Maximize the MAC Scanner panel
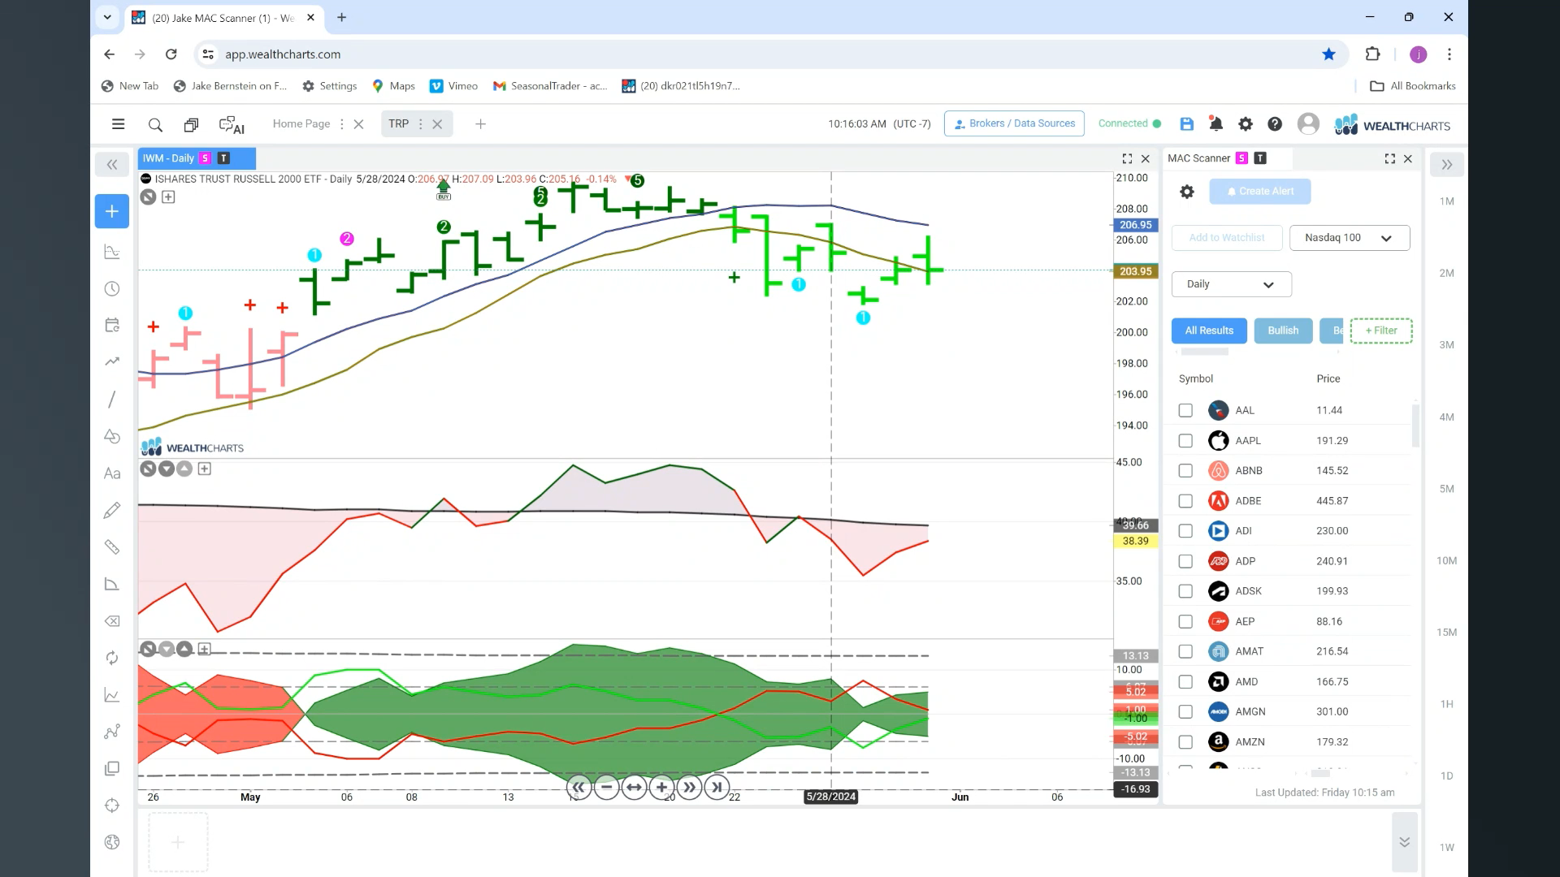This screenshot has height=877, width=1560. (x=1389, y=158)
